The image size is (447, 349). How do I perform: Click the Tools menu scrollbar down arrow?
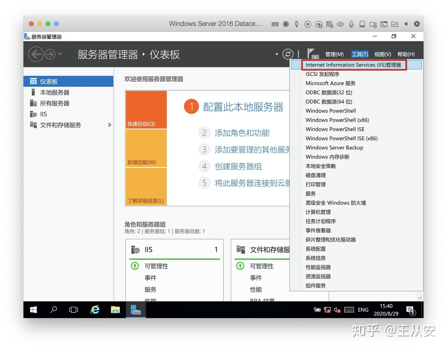tap(420, 297)
